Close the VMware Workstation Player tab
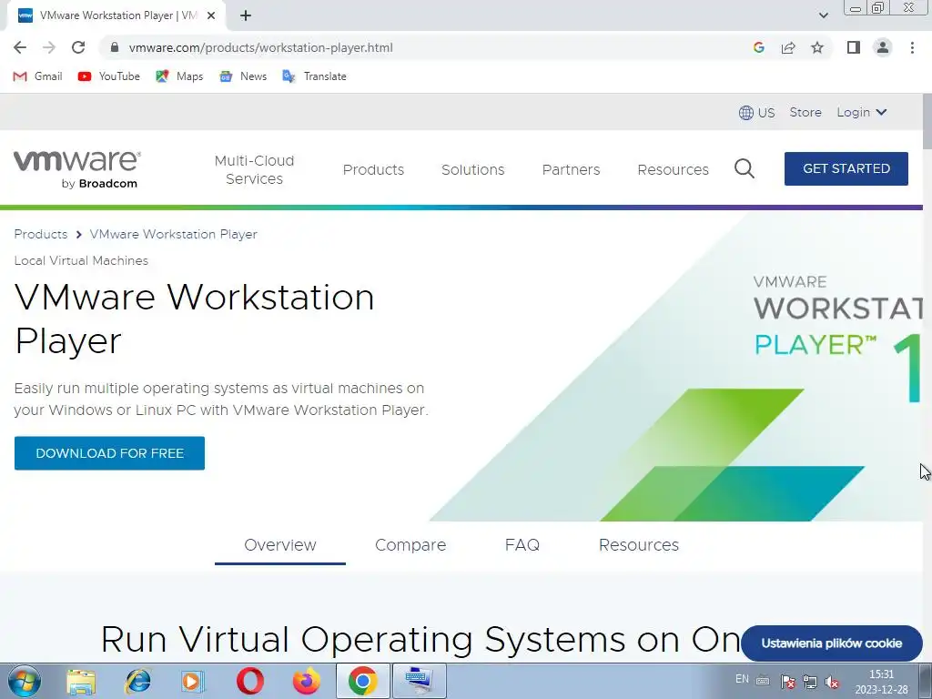Viewport: 932px width, 699px height. [211, 15]
